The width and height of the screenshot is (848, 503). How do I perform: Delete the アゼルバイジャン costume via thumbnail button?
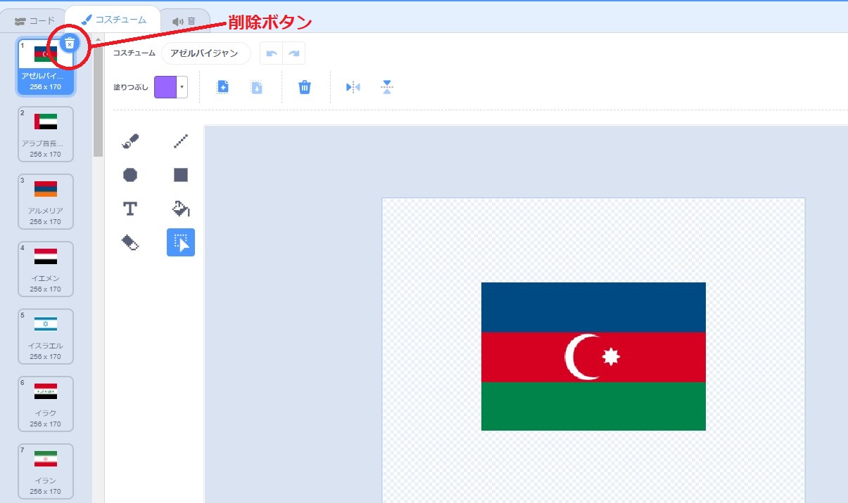69,44
